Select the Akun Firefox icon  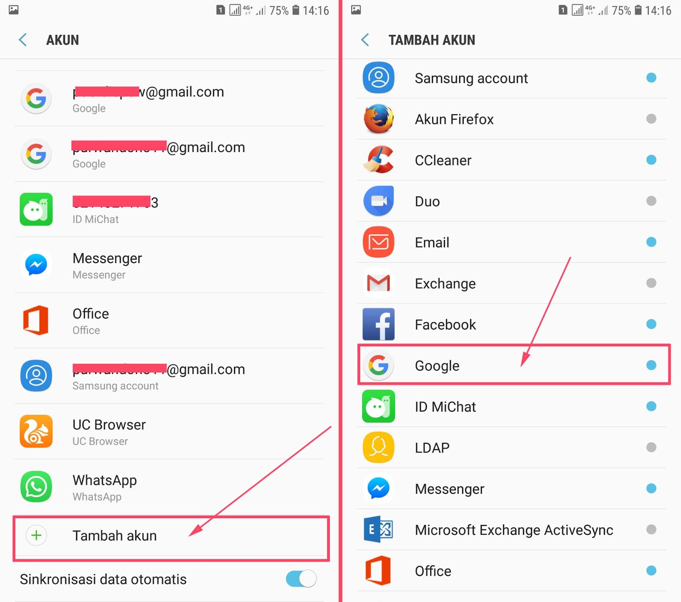(x=378, y=119)
